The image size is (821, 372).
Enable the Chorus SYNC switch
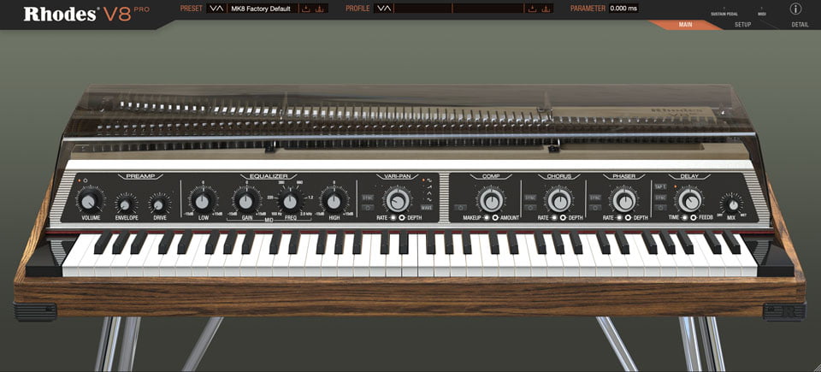(x=529, y=198)
